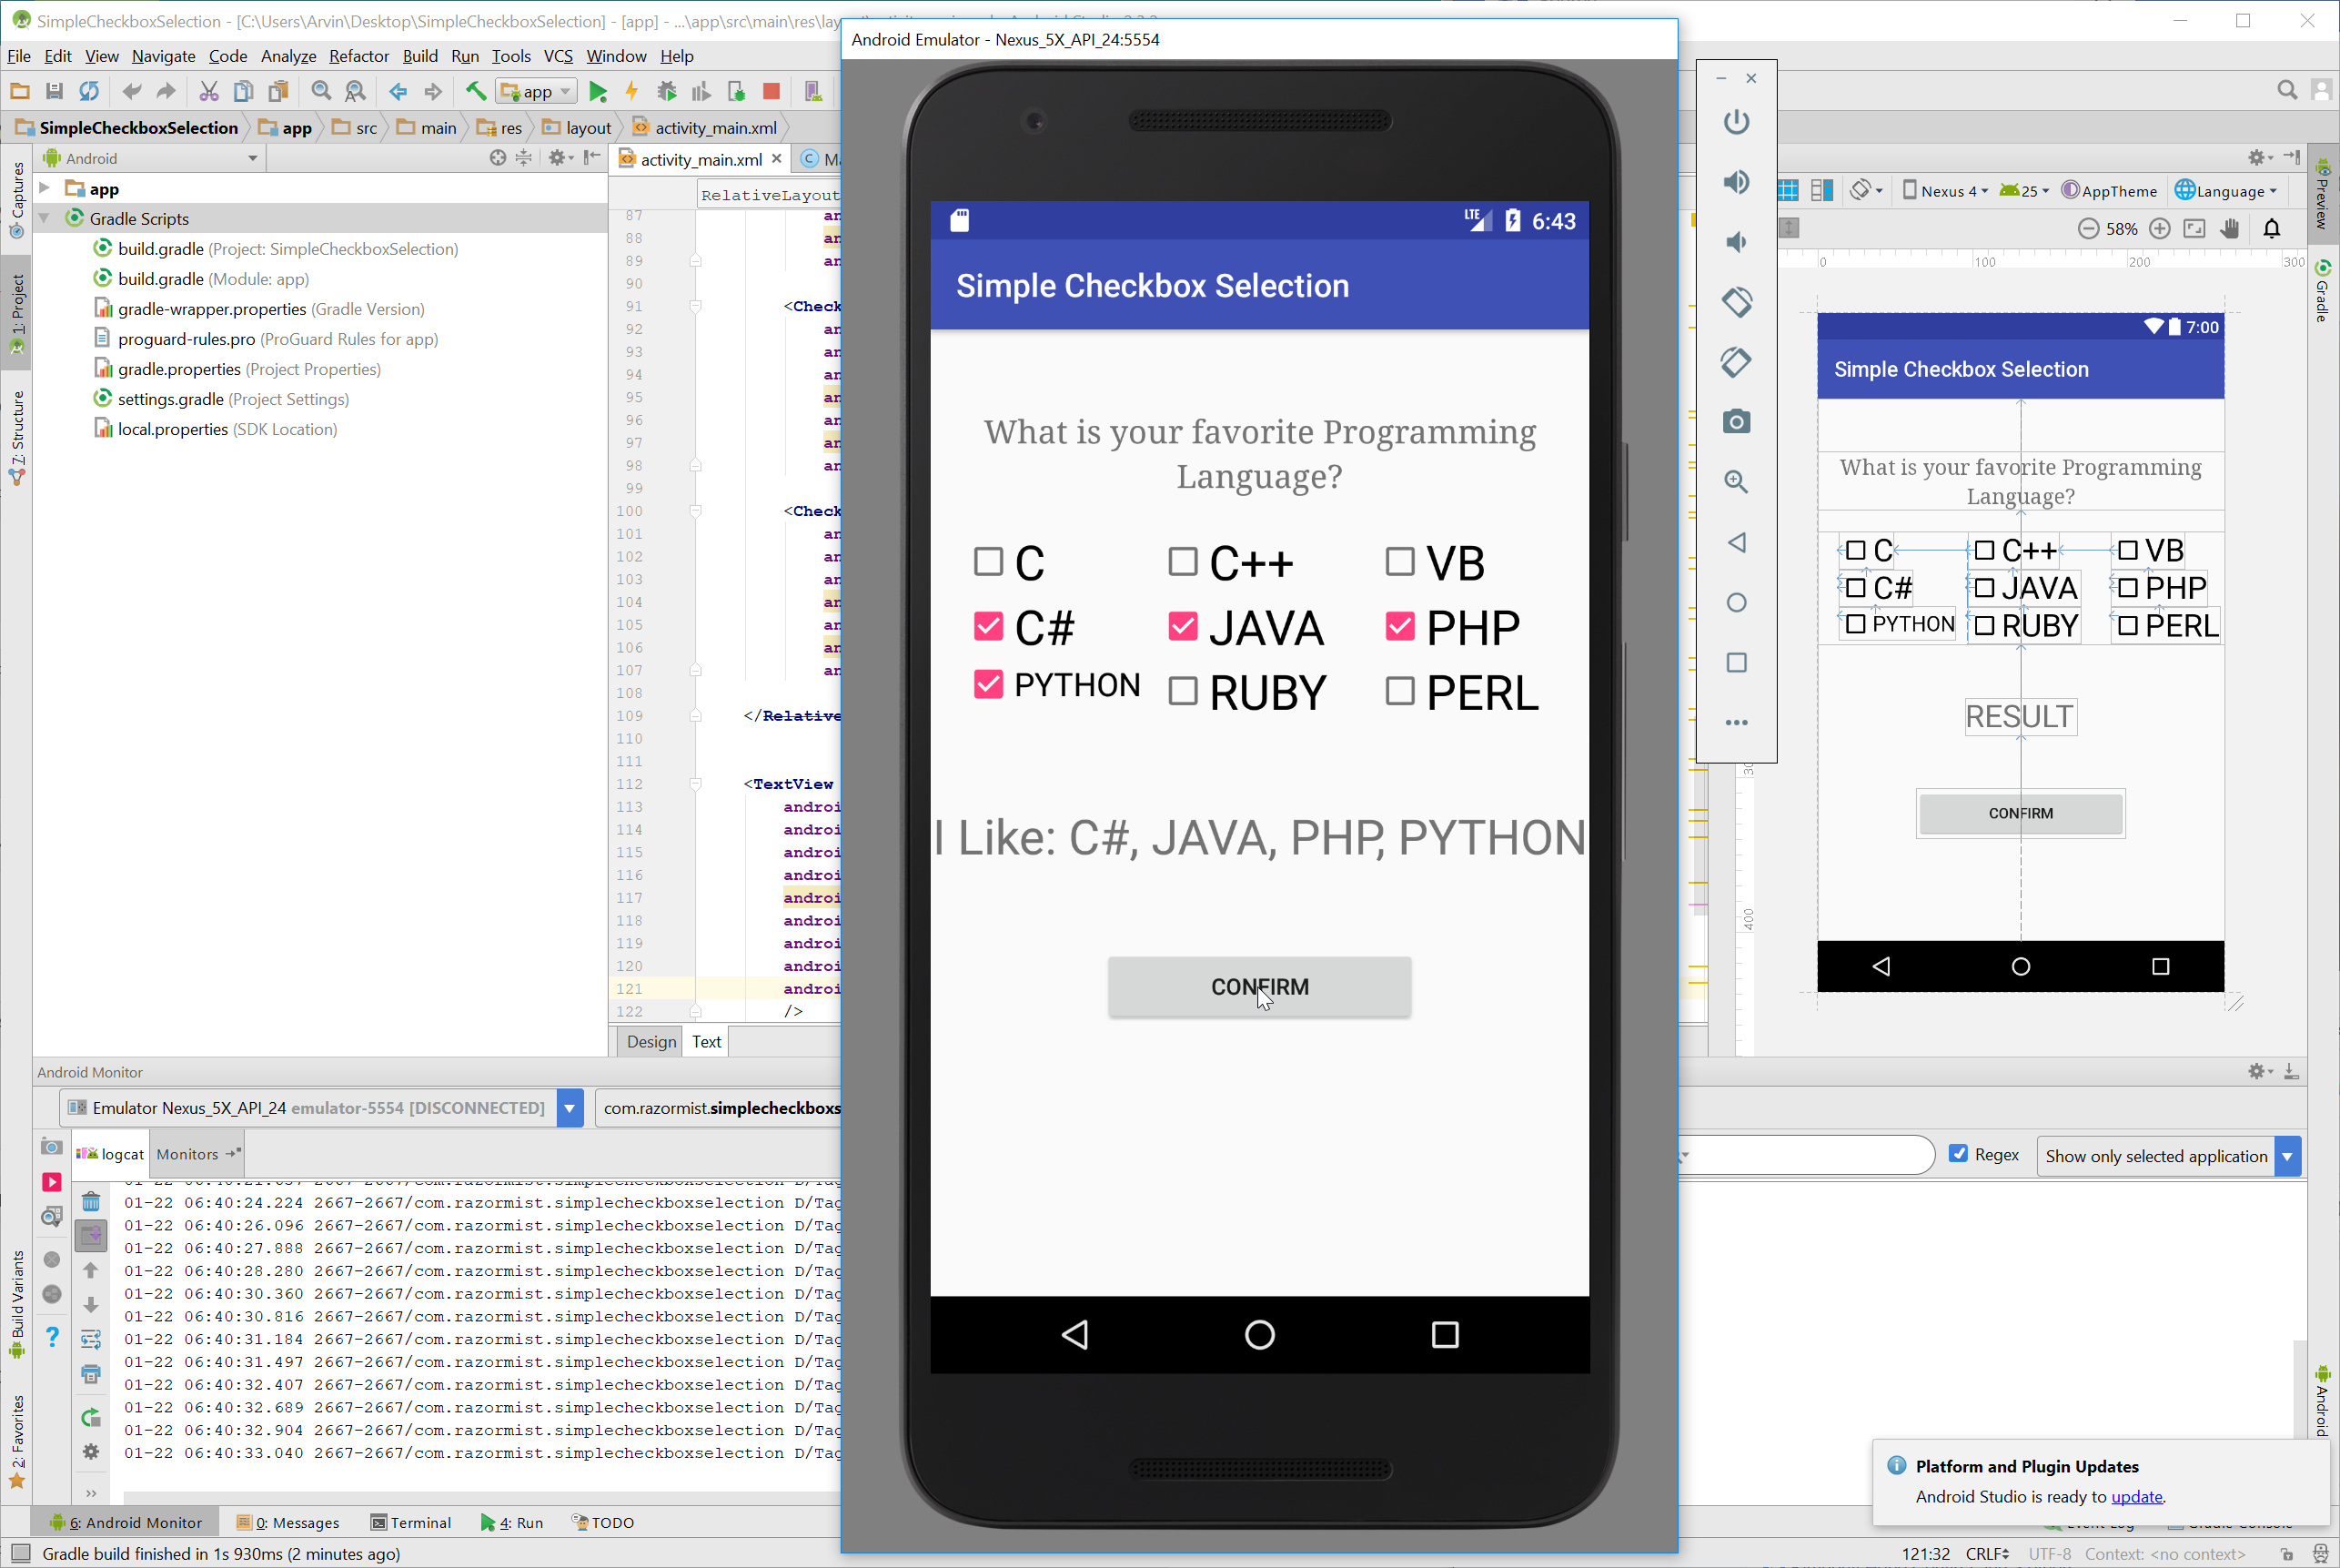Build the project using the hammer icon
Screen dimensions: 2340x1568
pyautogui.click(x=475, y=91)
